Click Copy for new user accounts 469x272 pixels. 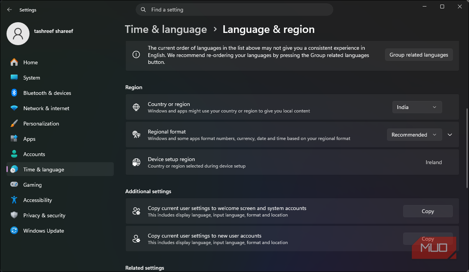pyautogui.click(x=428, y=239)
